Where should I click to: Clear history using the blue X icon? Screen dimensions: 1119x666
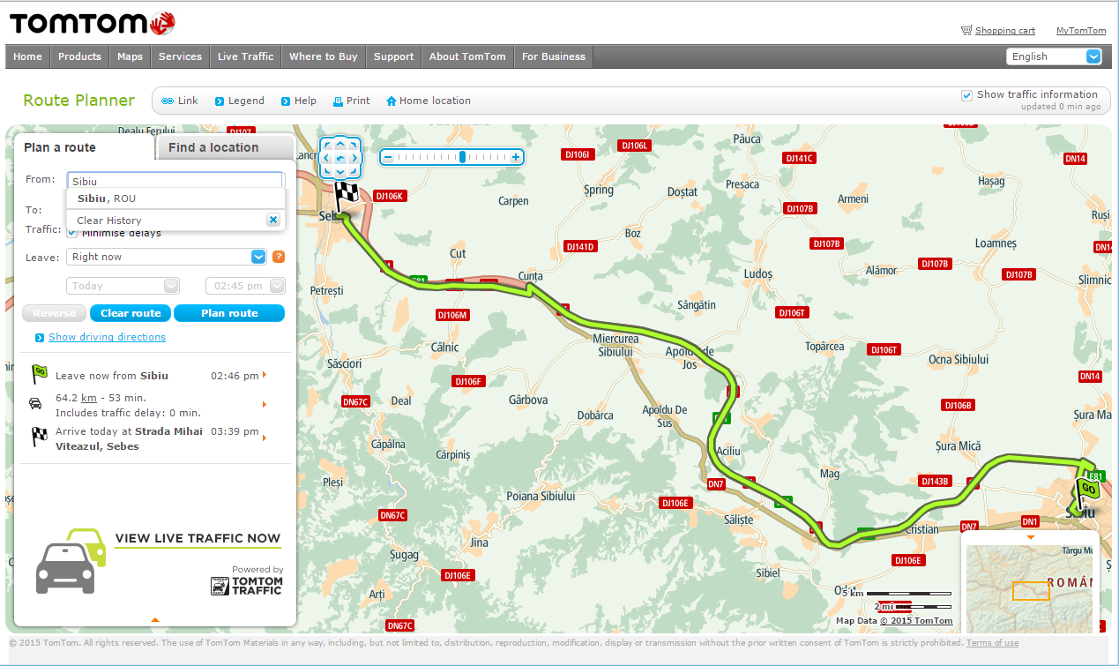(273, 220)
